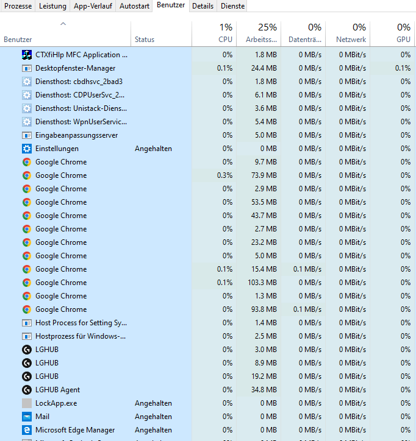The image size is (416, 441).
Task: Click the Einstellungen gear icon
Action: click(x=27, y=149)
